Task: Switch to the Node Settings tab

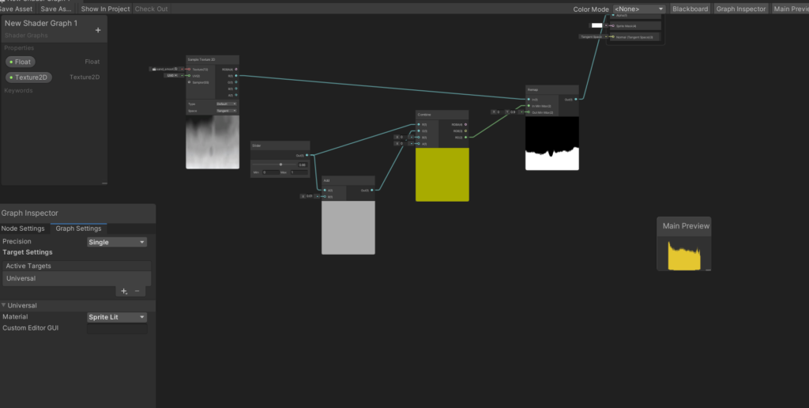Action: 24,229
